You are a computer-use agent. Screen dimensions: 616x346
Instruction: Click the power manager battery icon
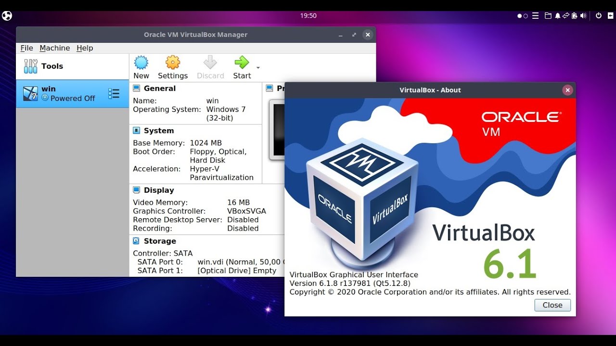575,16
